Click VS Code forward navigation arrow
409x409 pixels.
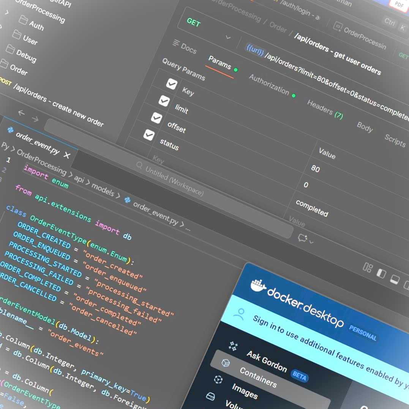[35, 119]
